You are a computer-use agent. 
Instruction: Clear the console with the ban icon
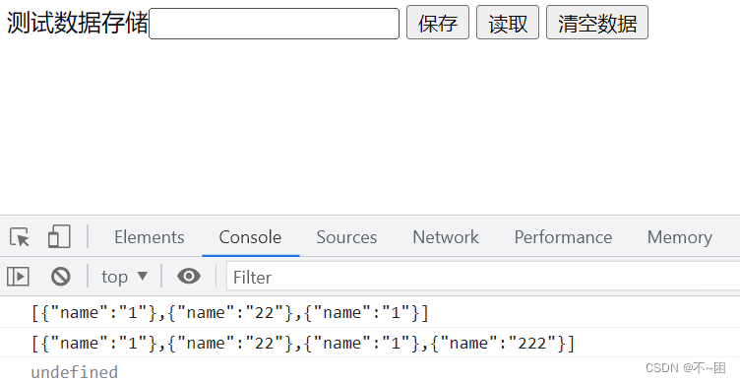[61, 277]
